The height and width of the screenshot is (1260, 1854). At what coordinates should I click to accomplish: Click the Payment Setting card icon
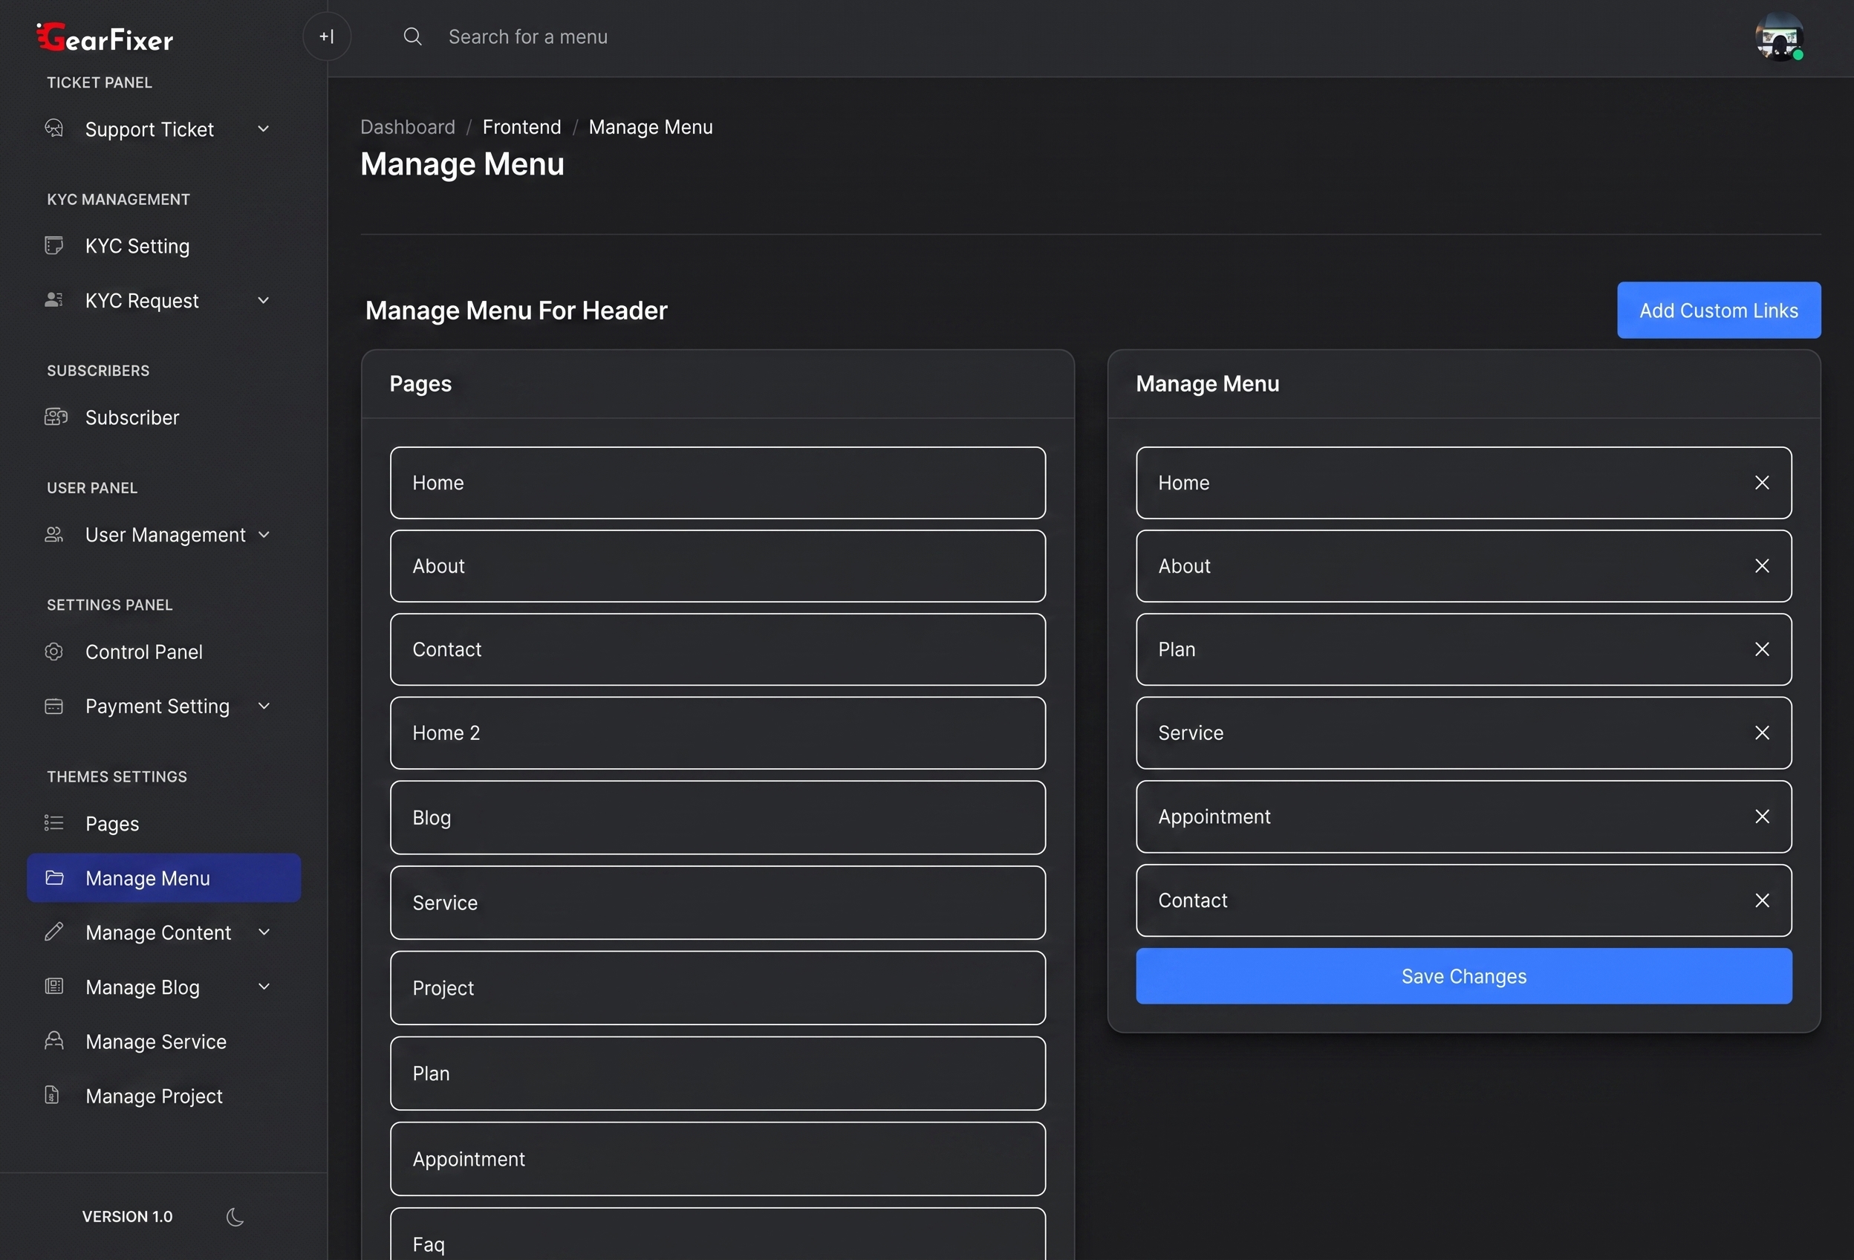[x=53, y=707]
